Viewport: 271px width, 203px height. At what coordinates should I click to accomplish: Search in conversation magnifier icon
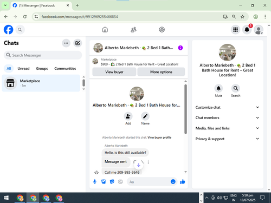(236, 88)
